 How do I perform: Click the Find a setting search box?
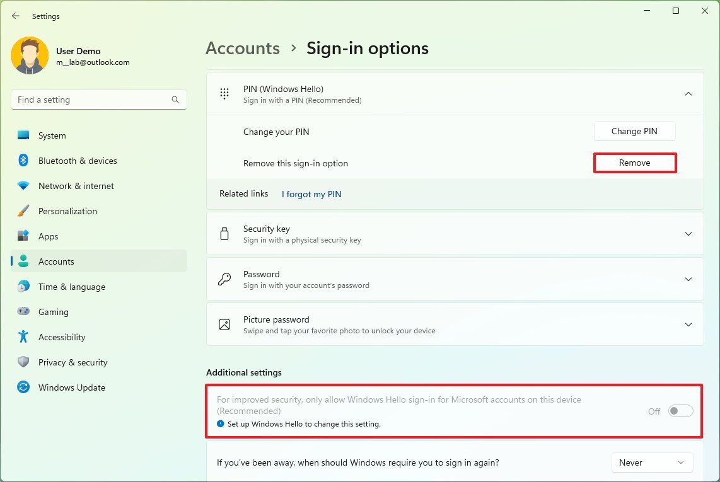tap(98, 100)
